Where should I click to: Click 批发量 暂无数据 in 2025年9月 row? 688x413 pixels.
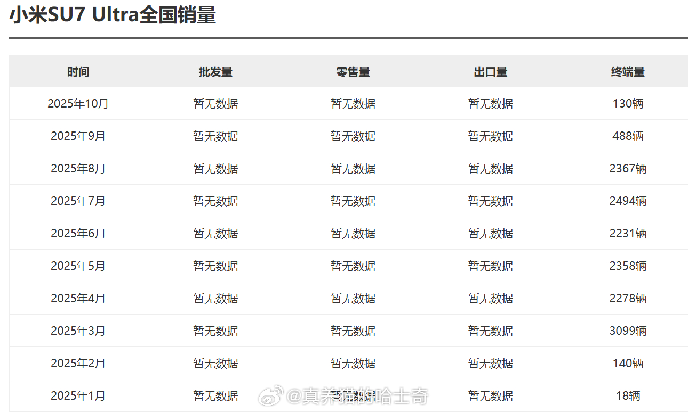[x=215, y=136]
